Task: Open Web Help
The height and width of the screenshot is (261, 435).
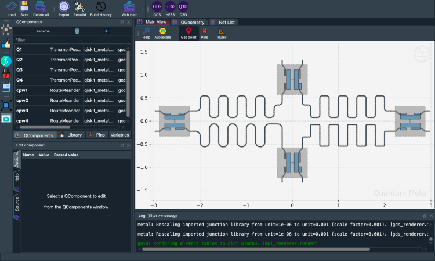Action: [x=129, y=9]
